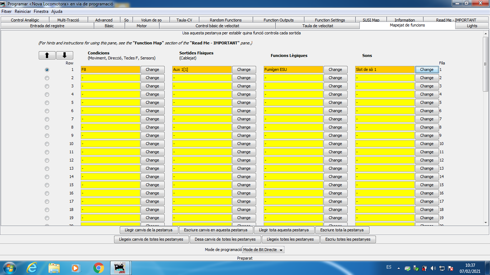Screen dimensions: 490x275
Task: Click Change next to Fumígen ESU
Action: click(335, 69)
